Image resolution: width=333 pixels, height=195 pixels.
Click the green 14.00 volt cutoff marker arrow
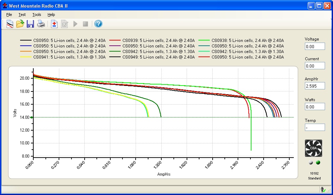click(32, 117)
